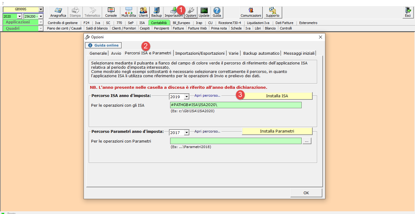
Task: Click the OK button in Opzioni
Action: [x=306, y=193]
